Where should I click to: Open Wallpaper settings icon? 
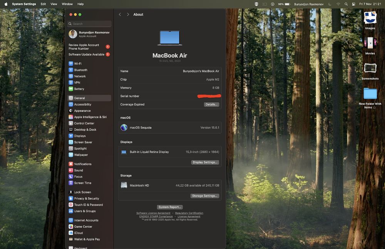pyautogui.click(x=71, y=155)
